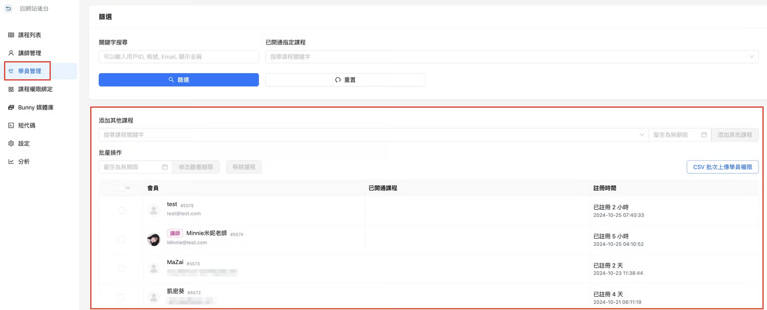Click member name test
The width and height of the screenshot is (767, 310).
click(172, 204)
